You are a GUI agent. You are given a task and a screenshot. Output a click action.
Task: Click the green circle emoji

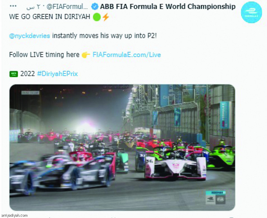tap(97, 17)
